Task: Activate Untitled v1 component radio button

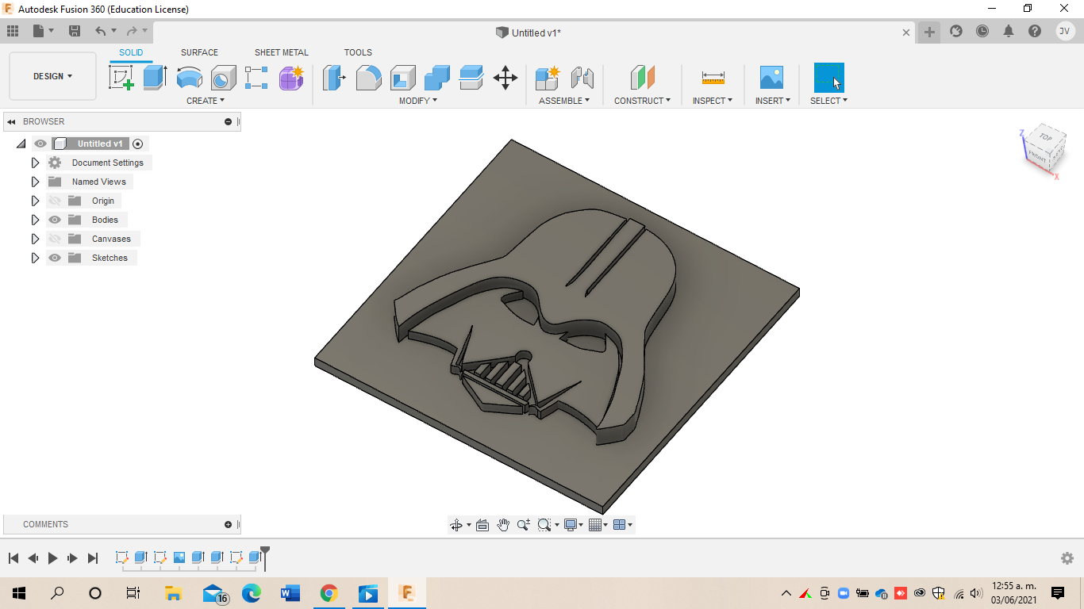Action: [x=138, y=144]
